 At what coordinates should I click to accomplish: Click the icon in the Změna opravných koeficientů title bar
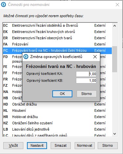pos(26,57)
